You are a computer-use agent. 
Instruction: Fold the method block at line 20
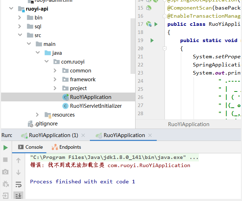165,48
